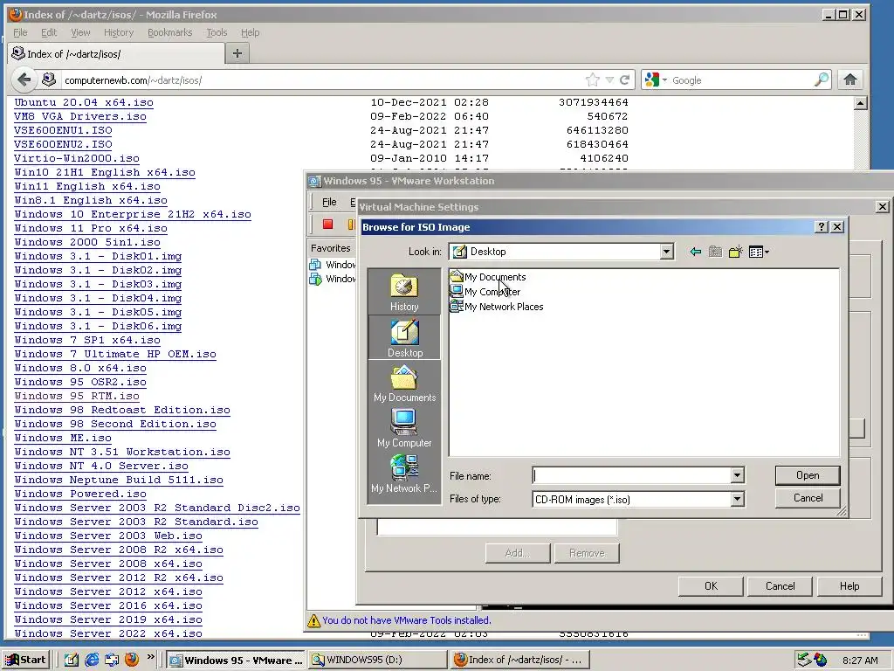
Task: Open Windows 98 Second Edition.iso link
Action: [x=115, y=424]
